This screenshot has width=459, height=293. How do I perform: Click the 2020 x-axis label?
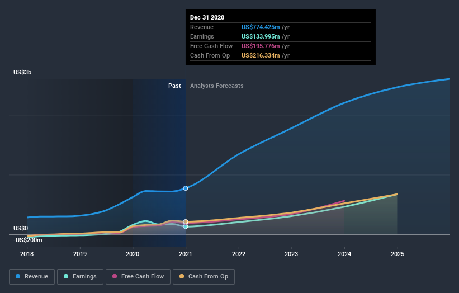tap(133, 254)
